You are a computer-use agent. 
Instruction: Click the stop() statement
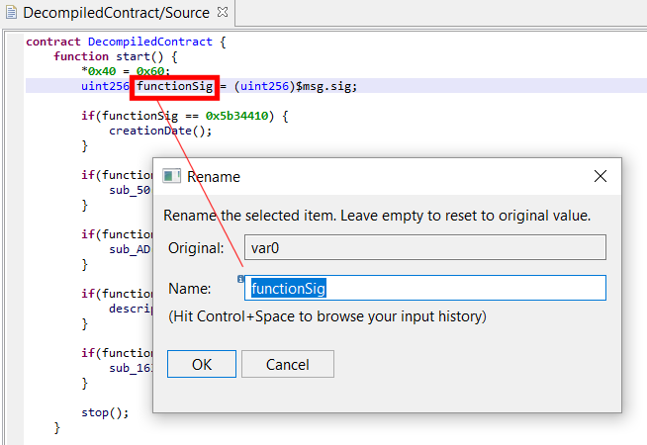pos(105,413)
